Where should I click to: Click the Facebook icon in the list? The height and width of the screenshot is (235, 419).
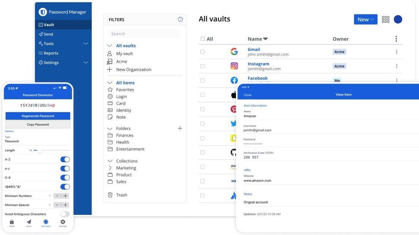[234, 80]
